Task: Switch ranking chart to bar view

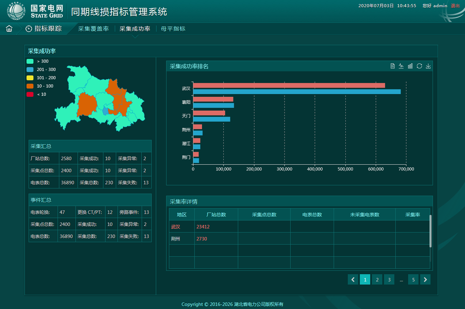Action: click(x=410, y=66)
